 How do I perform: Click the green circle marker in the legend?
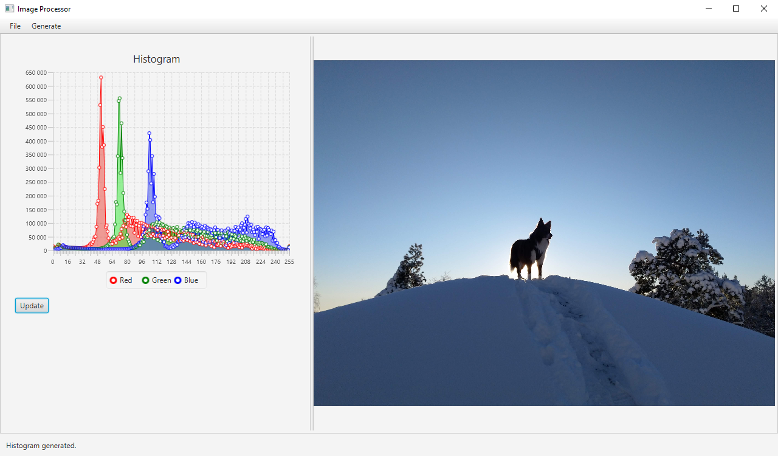coord(145,280)
